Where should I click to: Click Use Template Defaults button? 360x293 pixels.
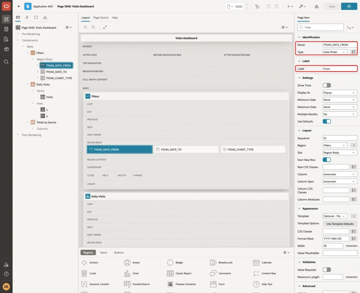pyautogui.click(x=340, y=224)
